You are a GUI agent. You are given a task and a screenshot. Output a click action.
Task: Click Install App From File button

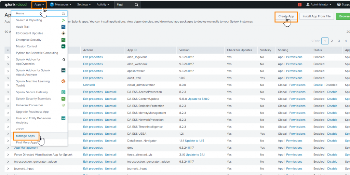pyautogui.click(x=317, y=16)
